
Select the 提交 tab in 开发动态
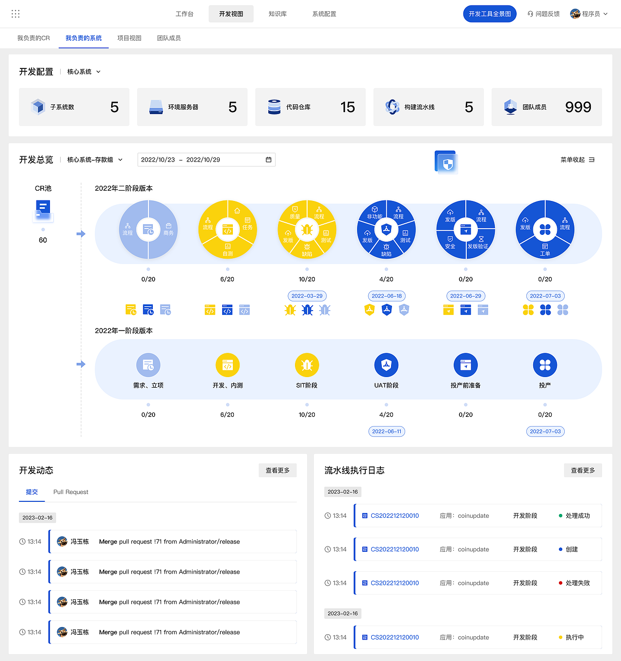32,492
